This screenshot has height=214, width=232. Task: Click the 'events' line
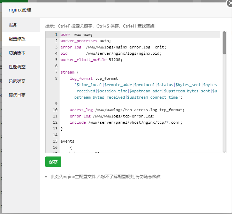tap(67, 141)
